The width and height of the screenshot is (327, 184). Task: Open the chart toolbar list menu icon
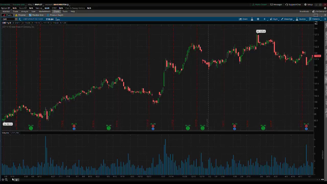point(325,19)
